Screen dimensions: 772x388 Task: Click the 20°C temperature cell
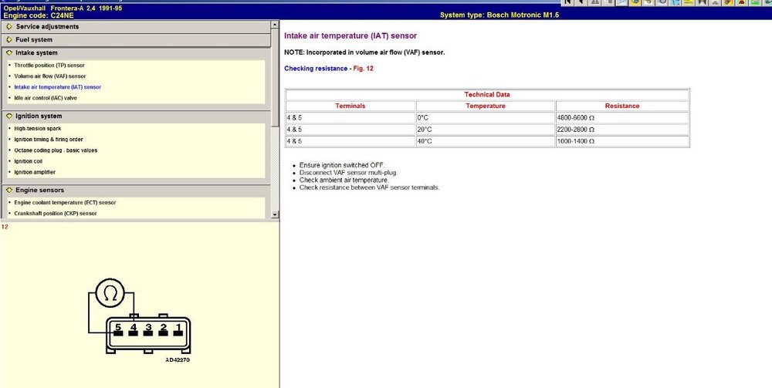pos(486,130)
